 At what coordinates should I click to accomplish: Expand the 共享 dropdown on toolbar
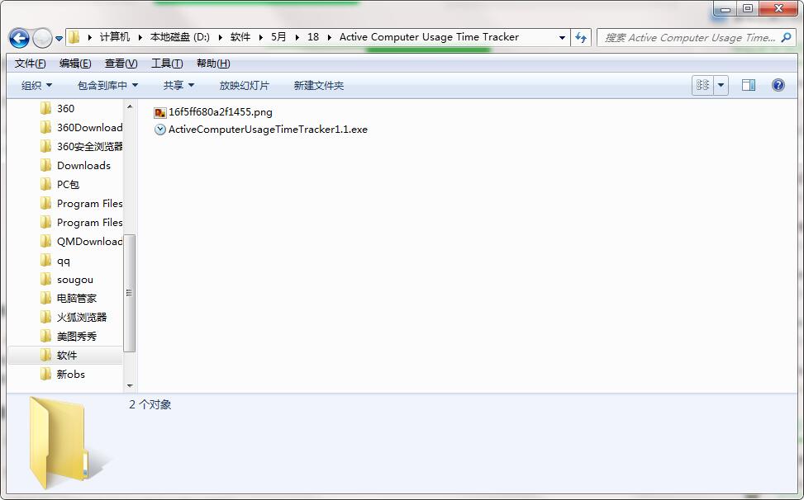coord(178,85)
